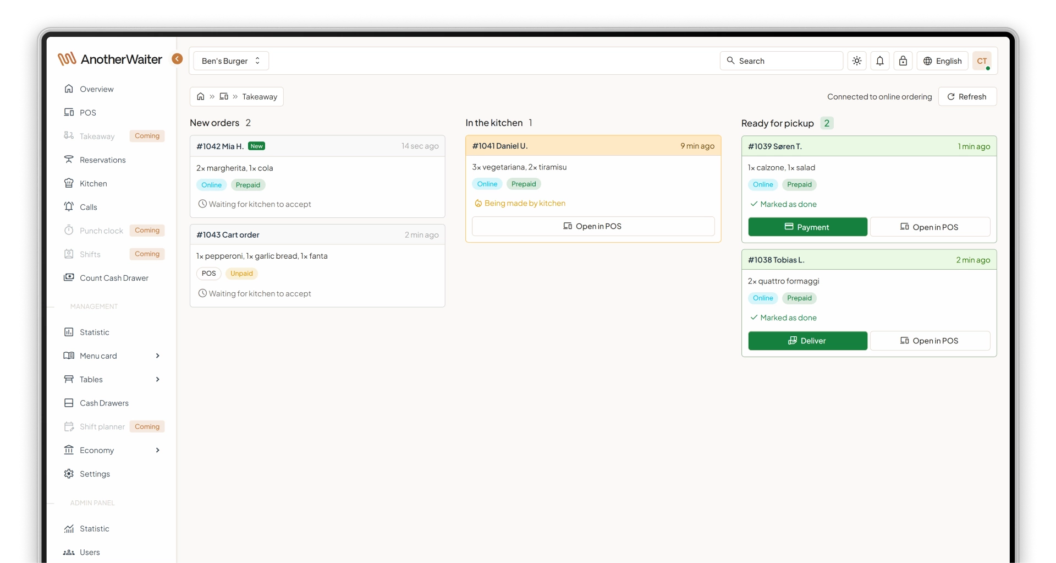Open notifications bell icon
This screenshot has height=563, width=1056.
[880, 61]
